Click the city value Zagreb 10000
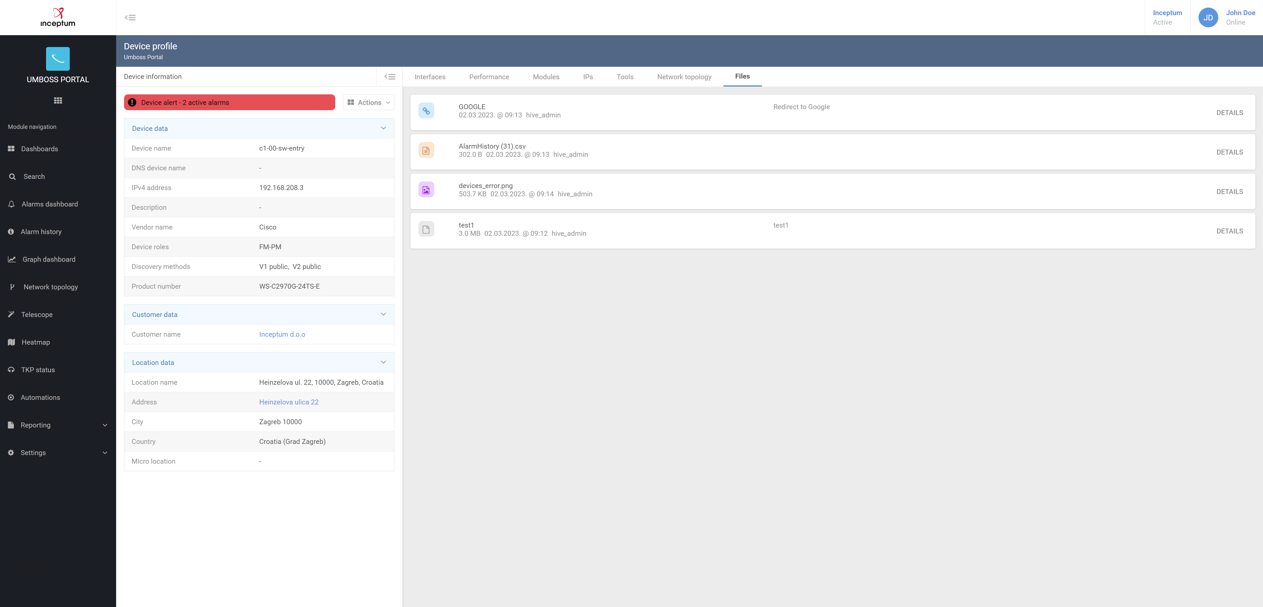 click(x=280, y=422)
